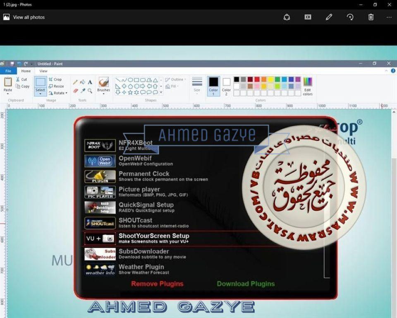This screenshot has width=397, height=318.
Task: Click Undo in Paint quick access toolbar
Action: pyautogui.click(x=19, y=64)
